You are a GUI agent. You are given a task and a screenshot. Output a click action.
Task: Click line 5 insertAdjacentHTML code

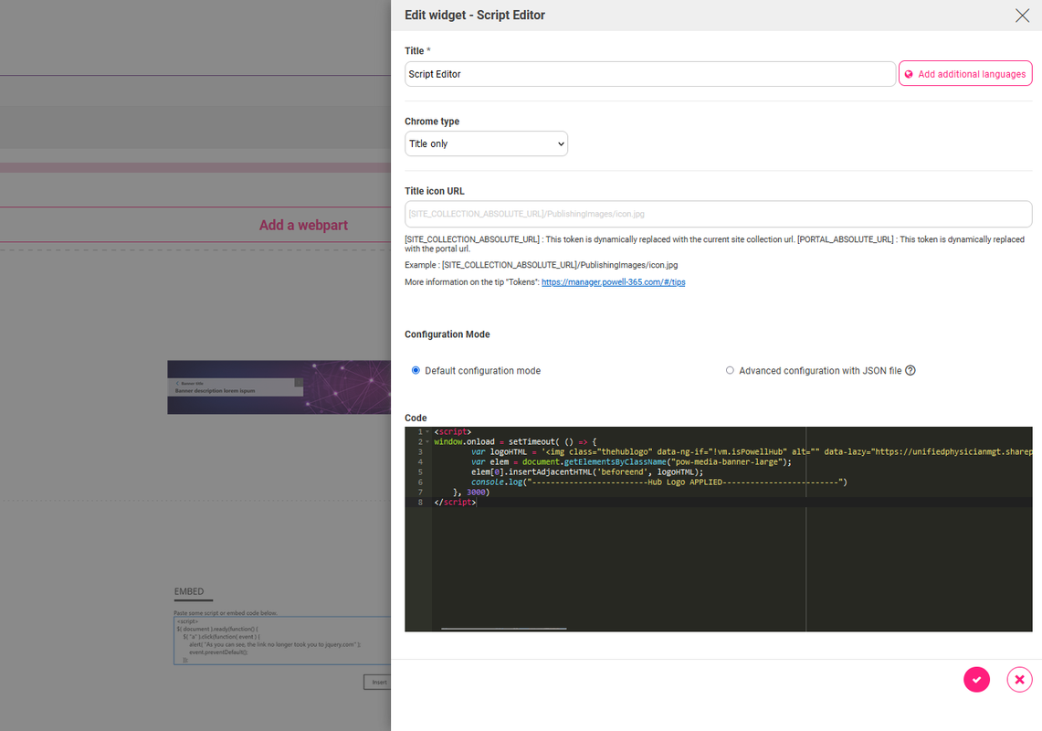[x=587, y=472]
